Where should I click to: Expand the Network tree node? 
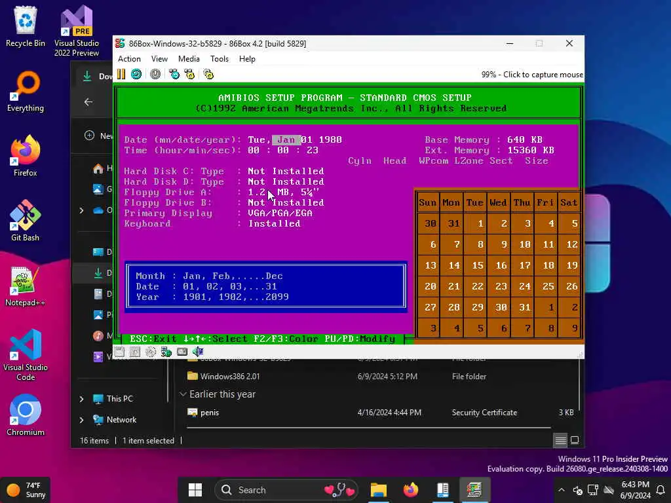click(x=81, y=420)
